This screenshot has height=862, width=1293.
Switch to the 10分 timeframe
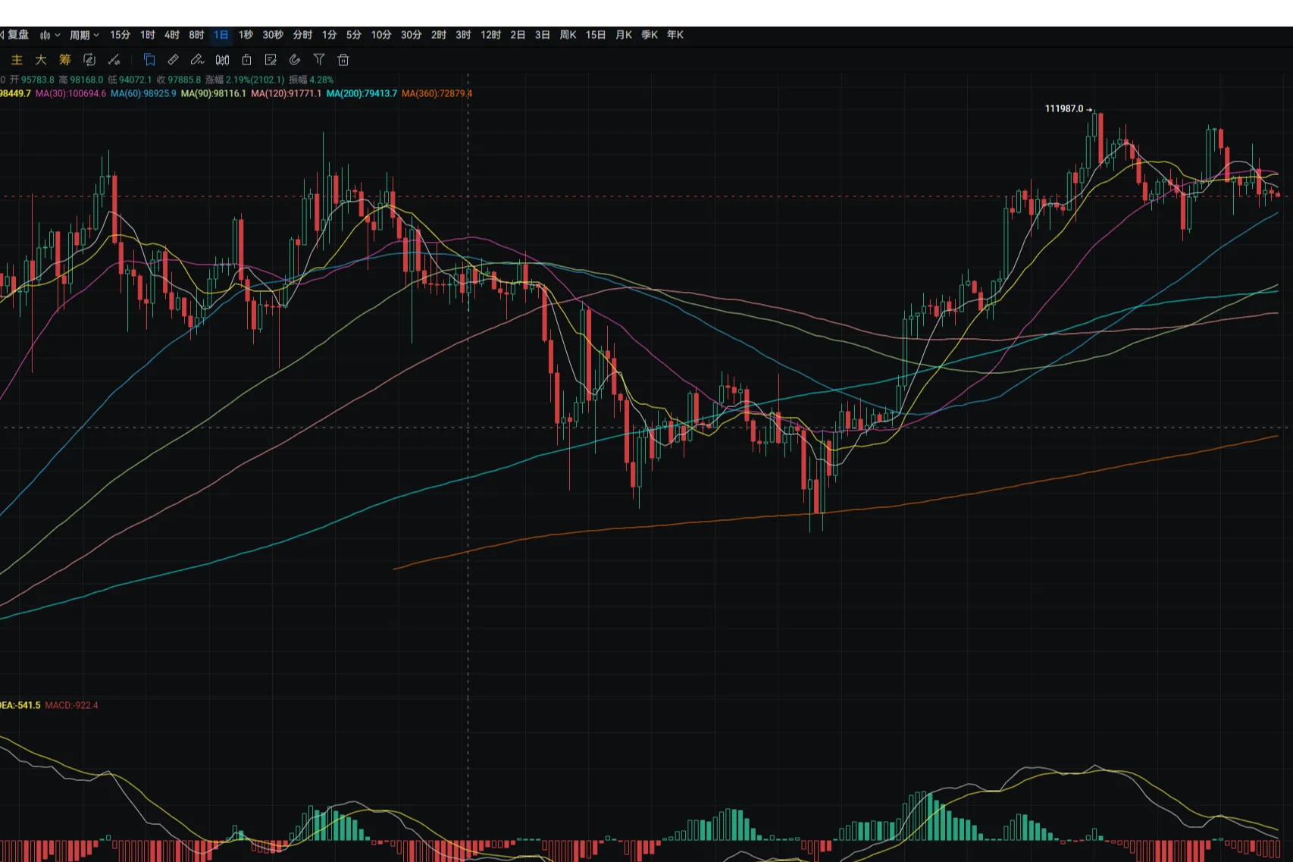point(381,35)
